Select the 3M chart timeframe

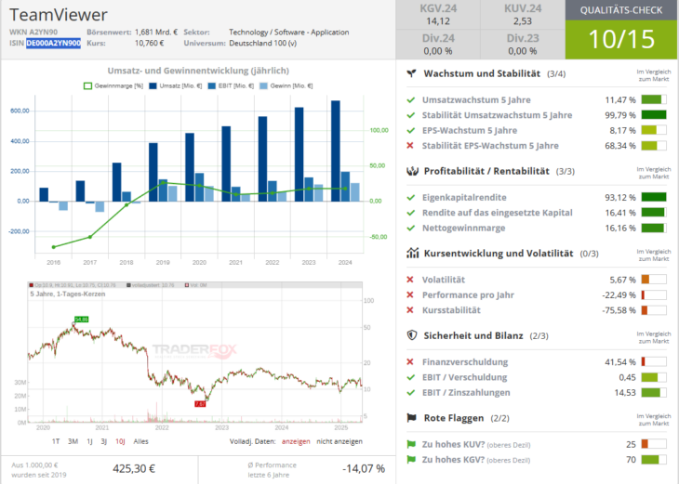coord(73,441)
